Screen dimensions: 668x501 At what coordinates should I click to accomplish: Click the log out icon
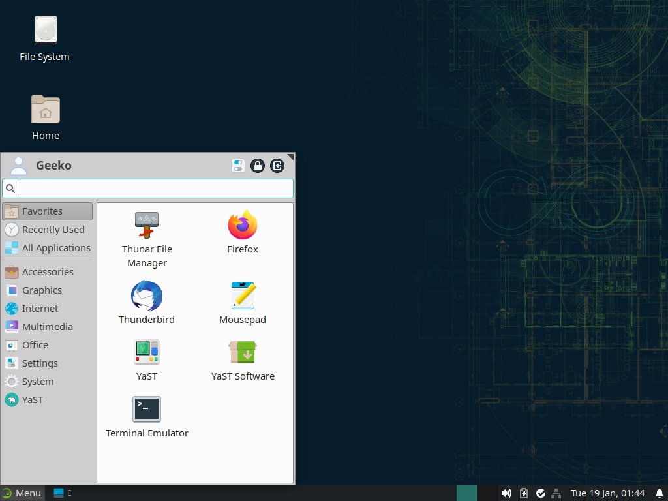point(277,166)
